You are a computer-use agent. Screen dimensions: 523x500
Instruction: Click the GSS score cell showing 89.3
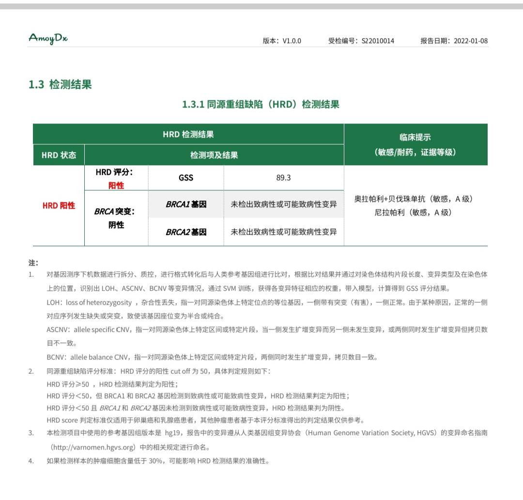(283, 177)
